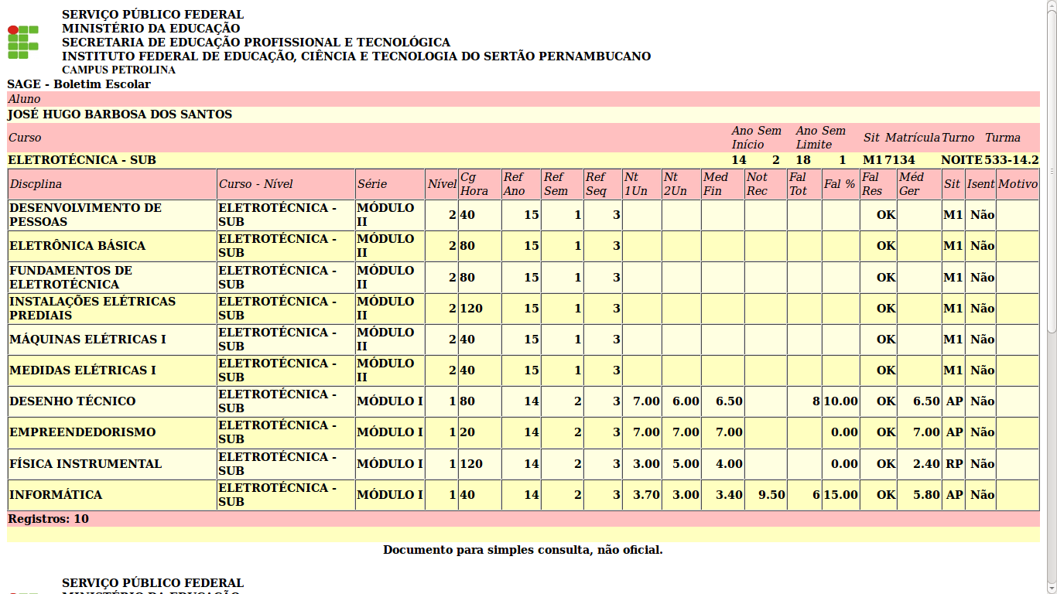Click the Não Isent value for ELETRÔNICA BÁSICA
This screenshot has width=1057, height=594.
tap(982, 246)
